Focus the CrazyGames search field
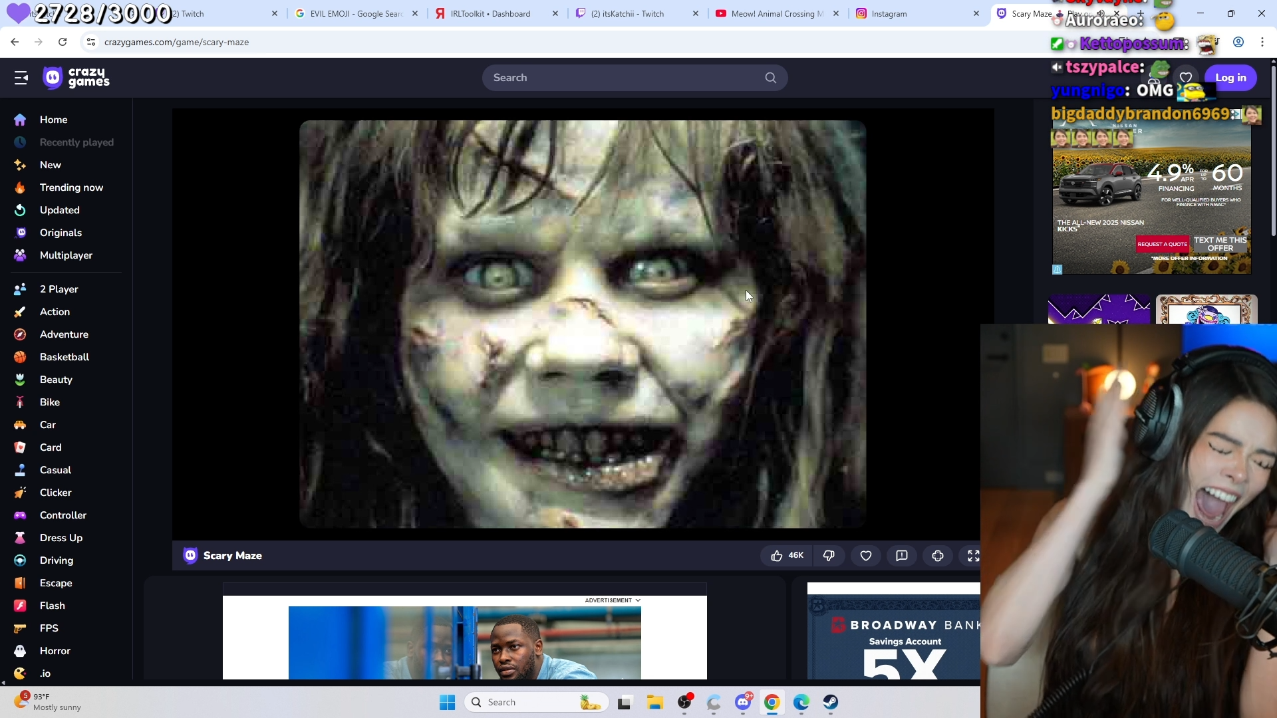The image size is (1277, 718). tap(635, 78)
